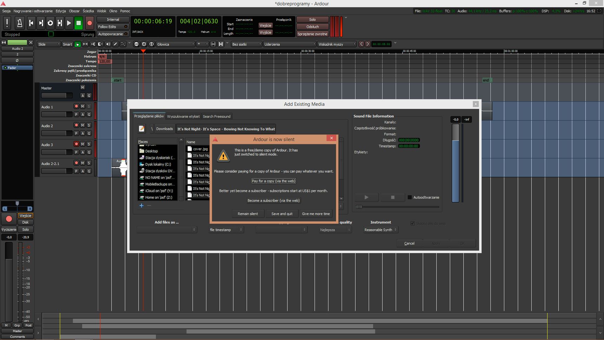
Task: Toggle loop playback button
Action: pos(50,23)
